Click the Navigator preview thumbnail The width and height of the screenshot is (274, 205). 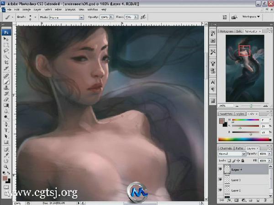pyautogui.click(x=245, y=68)
